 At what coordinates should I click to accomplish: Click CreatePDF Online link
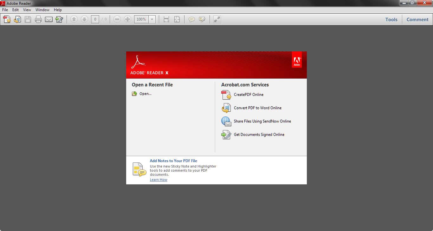pyautogui.click(x=249, y=95)
